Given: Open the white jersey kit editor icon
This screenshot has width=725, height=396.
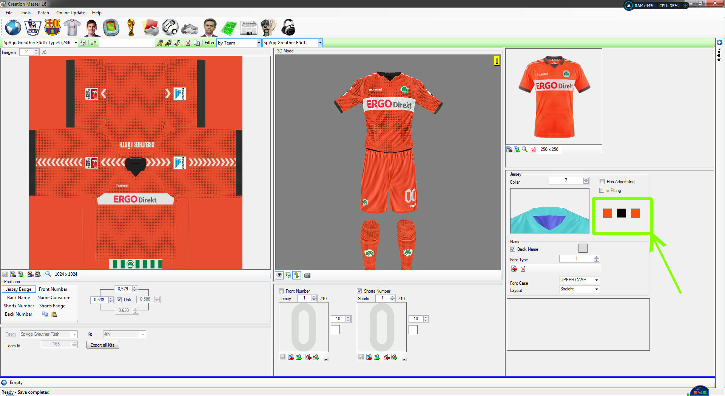Looking at the screenshot, I should pos(72,28).
